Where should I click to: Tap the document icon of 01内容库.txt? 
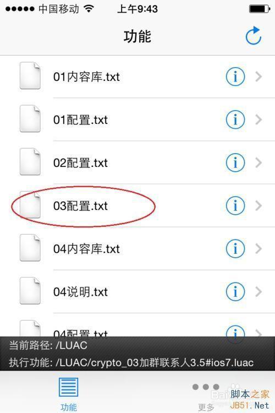pyautogui.click(x=30, y=75)
